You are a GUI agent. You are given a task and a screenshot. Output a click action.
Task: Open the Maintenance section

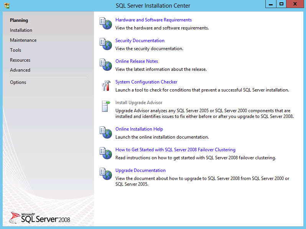(23, 40)
